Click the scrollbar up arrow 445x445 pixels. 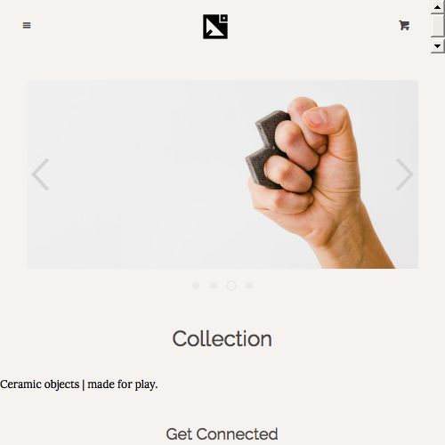pos(437,7)
